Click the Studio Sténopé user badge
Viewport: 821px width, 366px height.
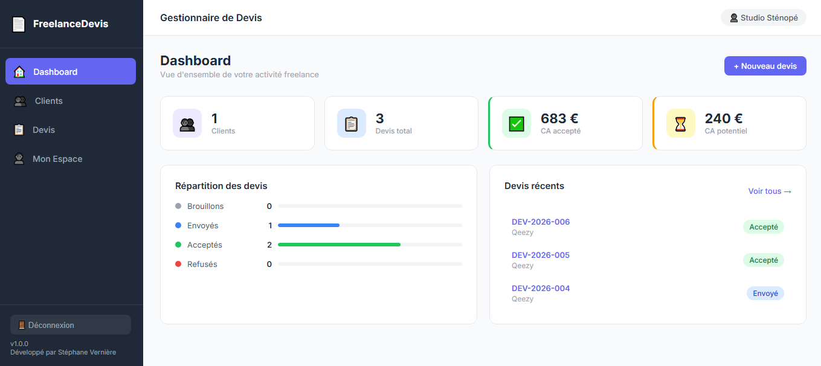(763, 18)
